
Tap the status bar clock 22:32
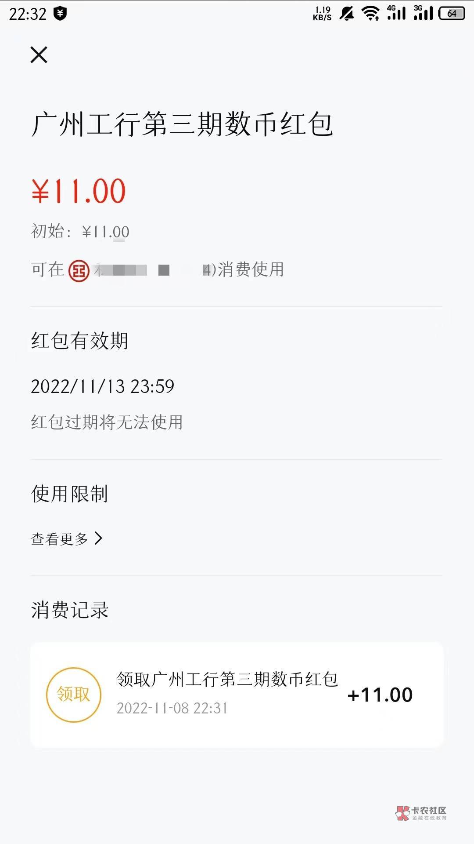pyautogui.click(x=28, y=14)
